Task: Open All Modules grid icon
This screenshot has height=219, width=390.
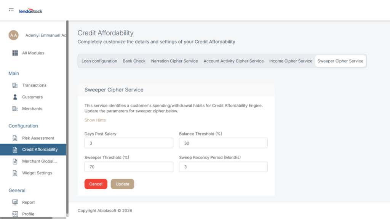Action: pos(15,53)
